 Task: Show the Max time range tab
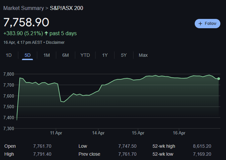click(x=143, y=55)
